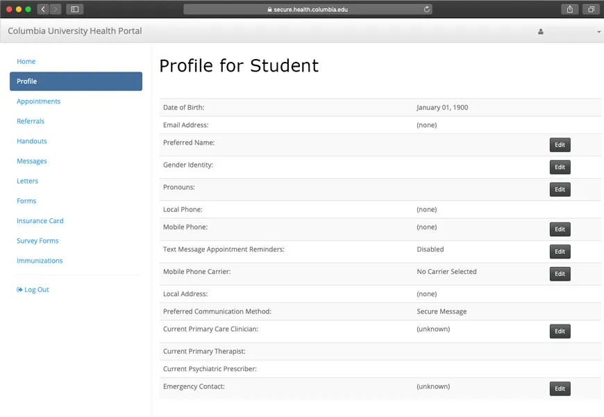Open Appointments in the sidebar

pyautogui.click(x=38, y=101)
